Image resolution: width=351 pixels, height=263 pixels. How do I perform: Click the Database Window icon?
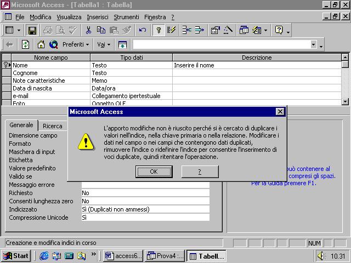pyautogui.click(x=244, y=30)
